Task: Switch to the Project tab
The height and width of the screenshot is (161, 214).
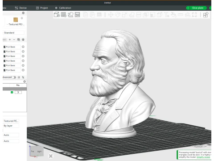Action: click(x=42, y=8)
